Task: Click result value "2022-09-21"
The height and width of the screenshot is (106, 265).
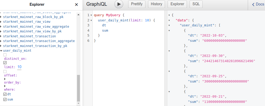Action: click(x=213, y=97)
